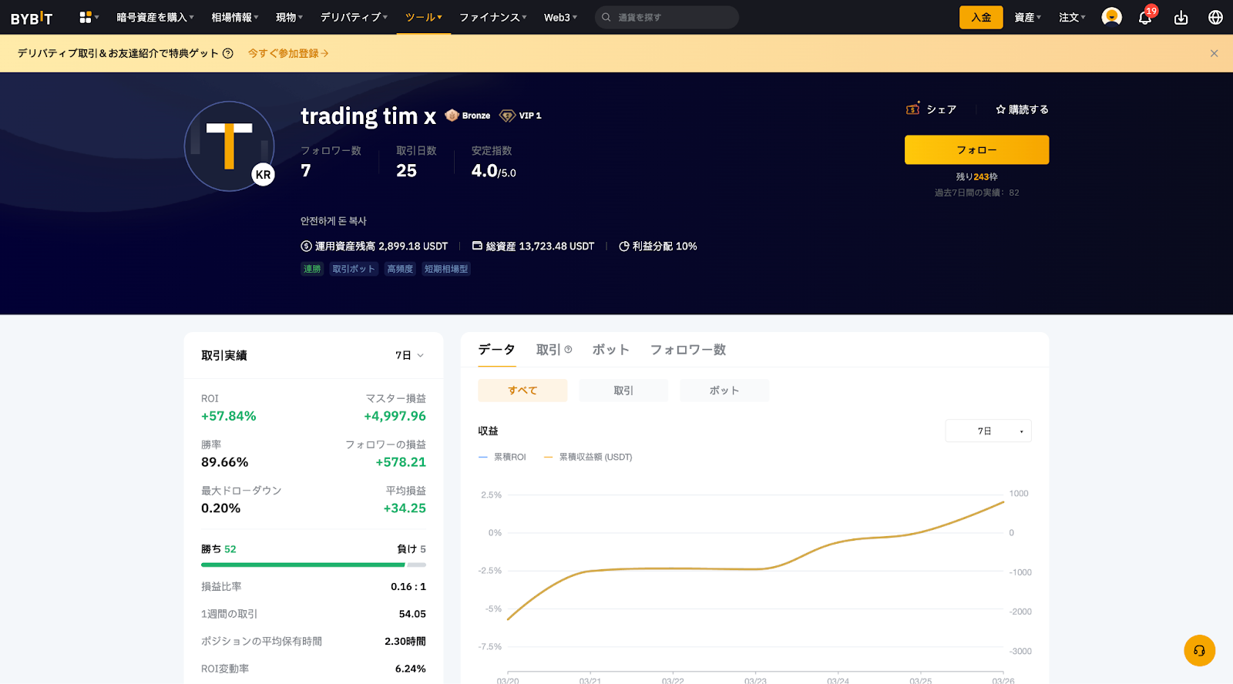Click the subscribe star icon

tap(1000, 109)
